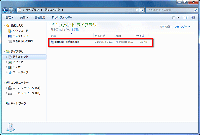Viewport: 200px width, 135px height.
Task: Close the Explorer window
Action: pyautogui.click(x=193, y=2)
